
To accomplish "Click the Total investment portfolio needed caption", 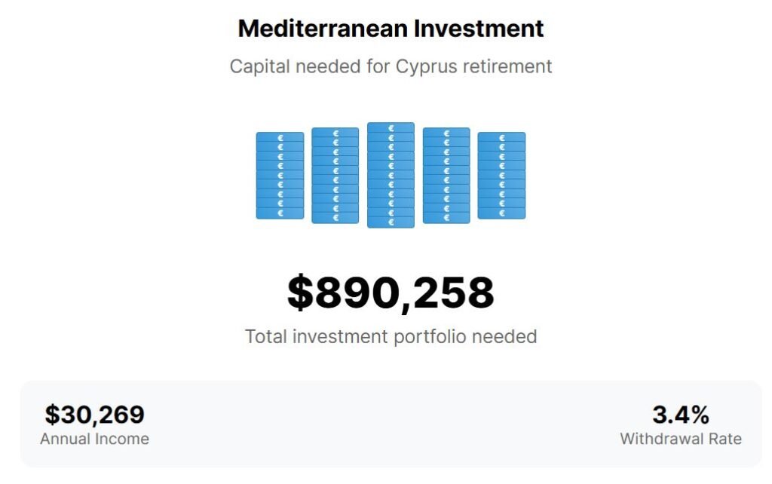I will click(391, 336).
